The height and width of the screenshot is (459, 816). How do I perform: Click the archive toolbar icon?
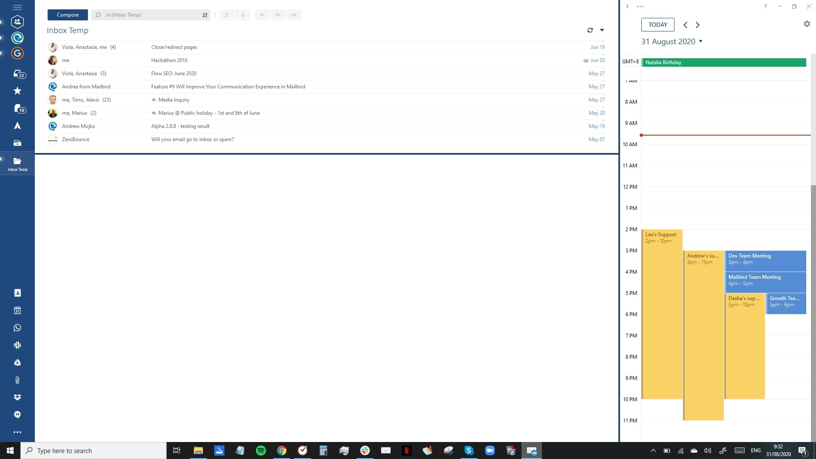[227, 15]
